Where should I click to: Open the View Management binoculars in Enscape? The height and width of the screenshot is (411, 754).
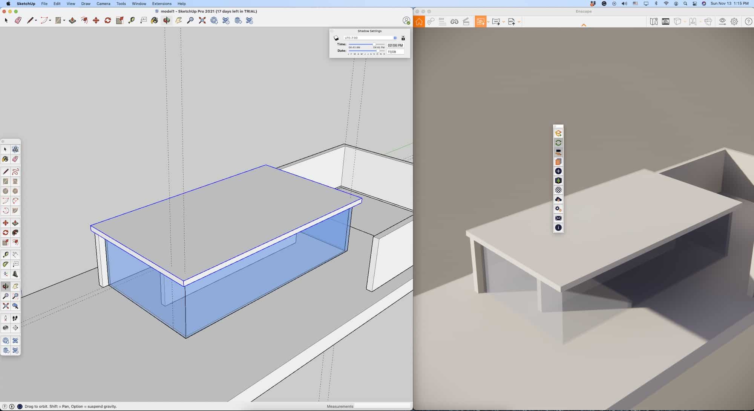(x=454, y=21)
